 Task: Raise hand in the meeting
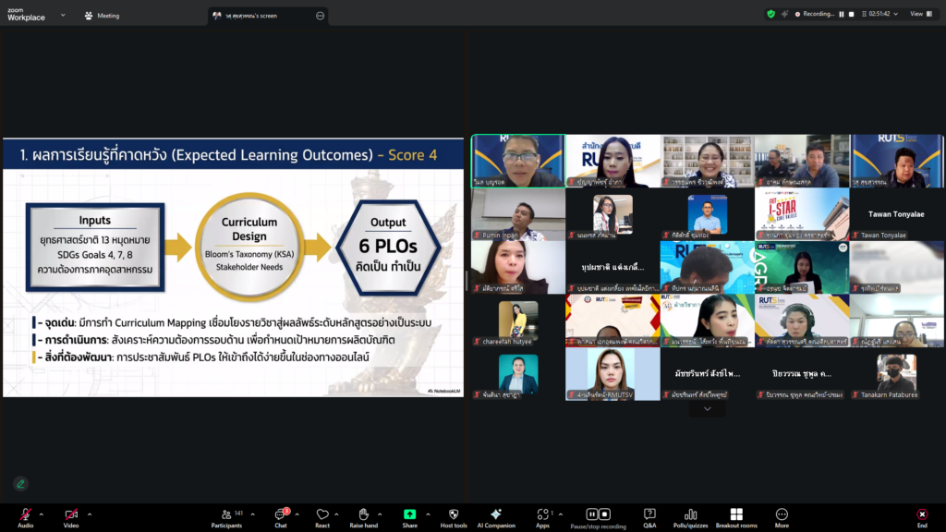point(363,514)
